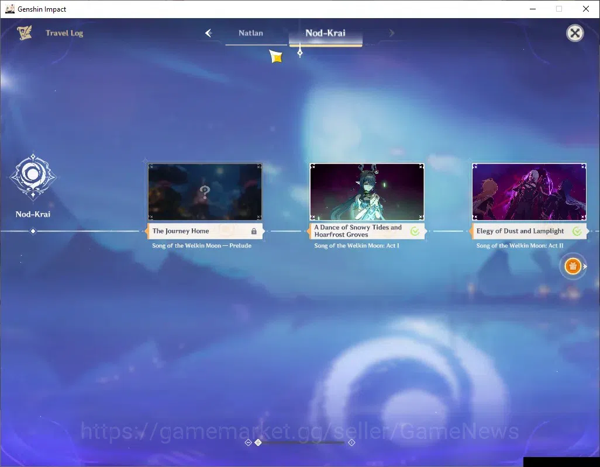The height and width of the screenshot is (467, 600).
Task: Open A Dance of Snowy Tides thumbnail
Action: pos(367,192)
